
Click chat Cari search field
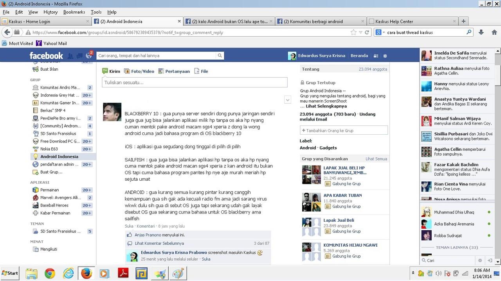[x=448, y=260]
